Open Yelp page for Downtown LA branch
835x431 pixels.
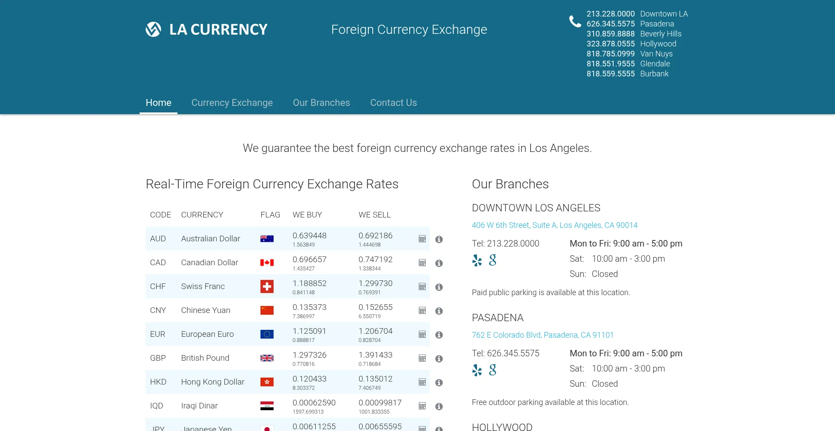point(477,261)
